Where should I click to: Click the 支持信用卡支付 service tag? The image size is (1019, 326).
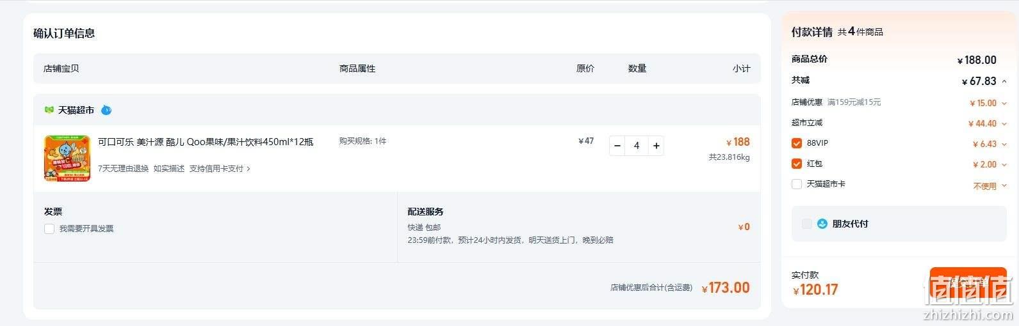tap(216, 169)
